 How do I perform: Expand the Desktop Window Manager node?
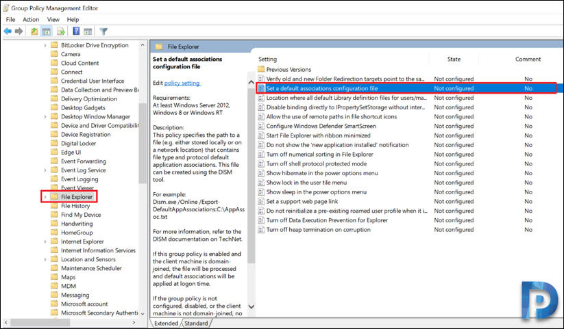[45, 117]
